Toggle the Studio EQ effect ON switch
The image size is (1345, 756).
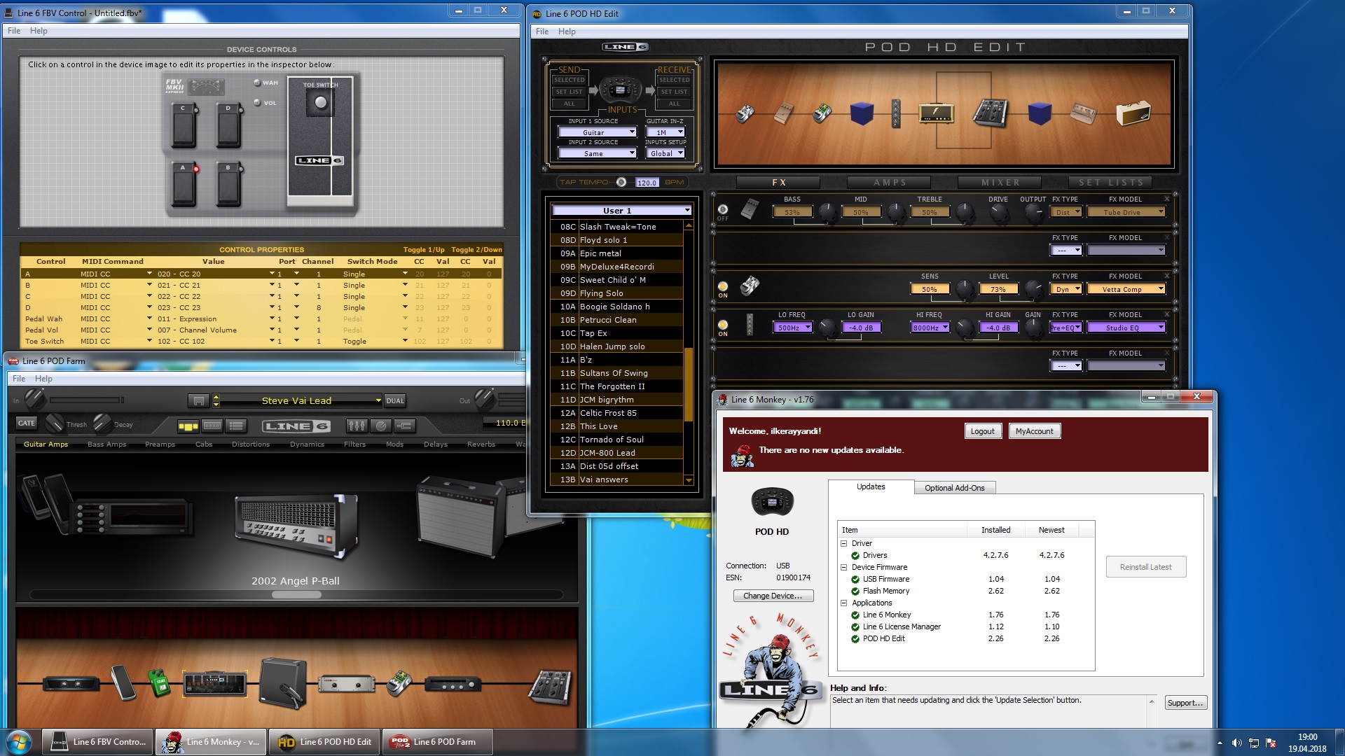pyautogui.click(x=723, y=325)
